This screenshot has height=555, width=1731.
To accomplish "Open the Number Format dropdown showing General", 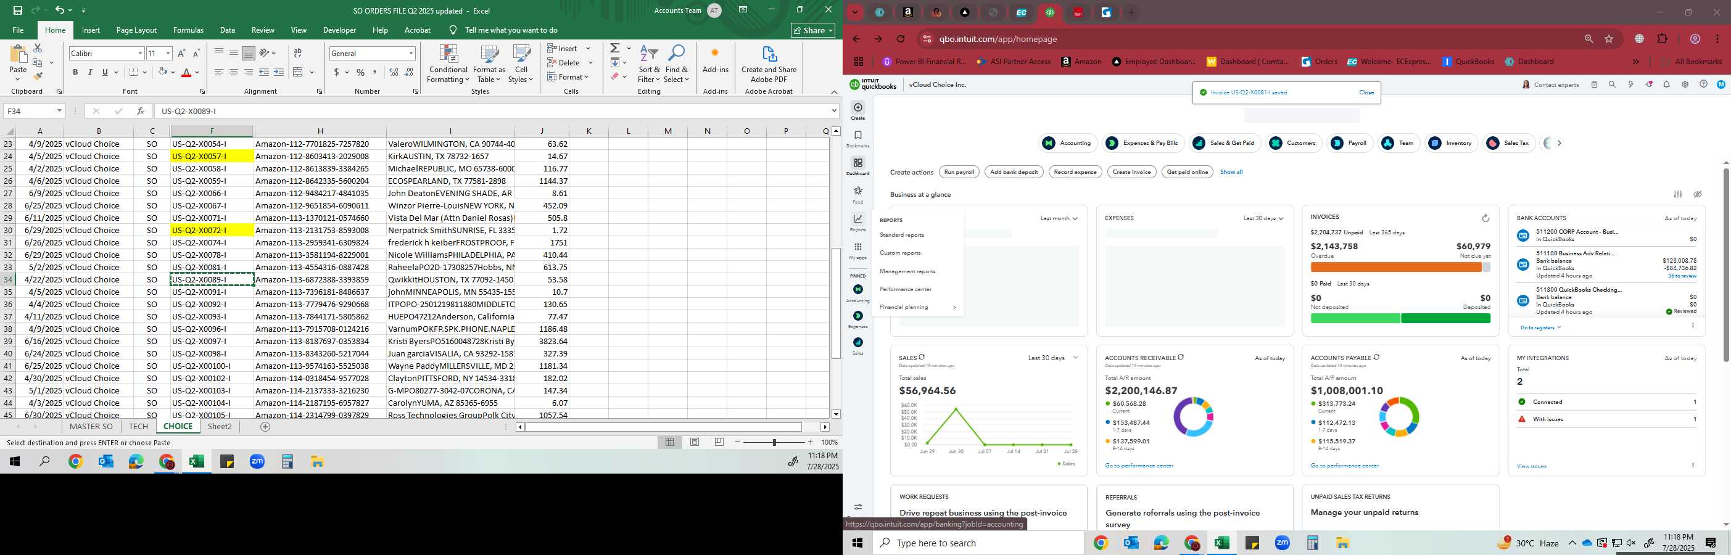I will tap(411, 53).
